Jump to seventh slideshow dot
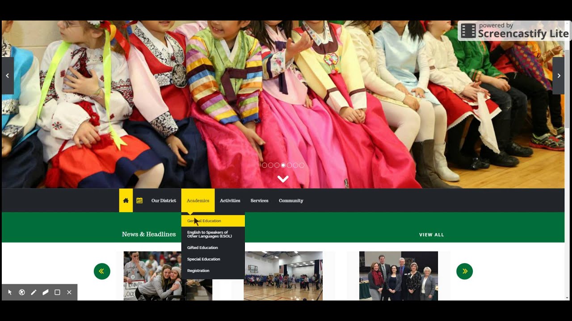The width and height of the screenshot is (572, 321). pyautogui.click(x=302, y=165)
